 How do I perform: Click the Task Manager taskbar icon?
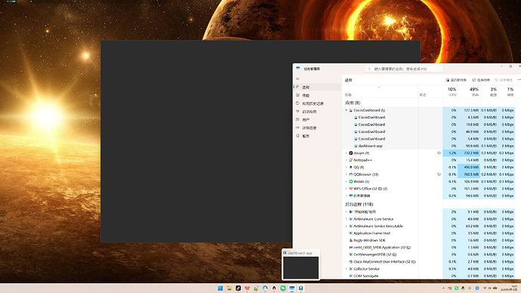(x=291, y=288)
